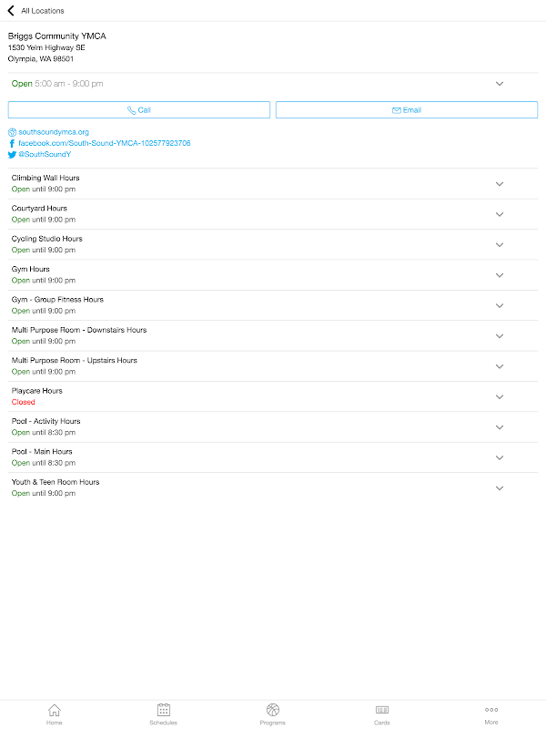Viewport: 546px width, 729px height.
Task: Open the Home tab icon
Action: tap(55, 710)
